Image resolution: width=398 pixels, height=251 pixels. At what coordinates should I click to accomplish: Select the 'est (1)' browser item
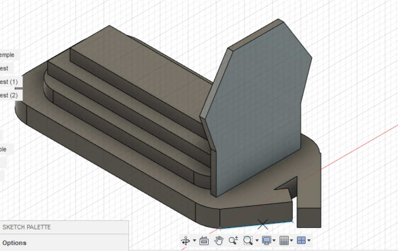pyautogui.click(x=9, y=82)
